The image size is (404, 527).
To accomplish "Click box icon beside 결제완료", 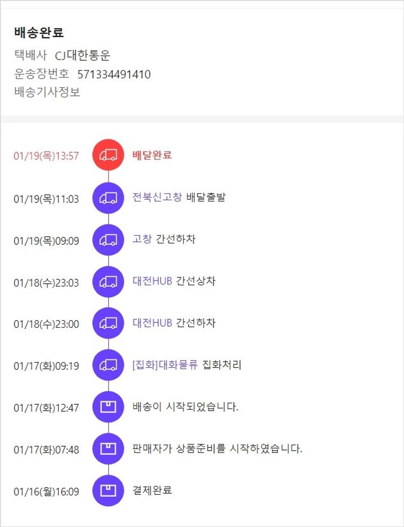I will click(x=108, y=491).
